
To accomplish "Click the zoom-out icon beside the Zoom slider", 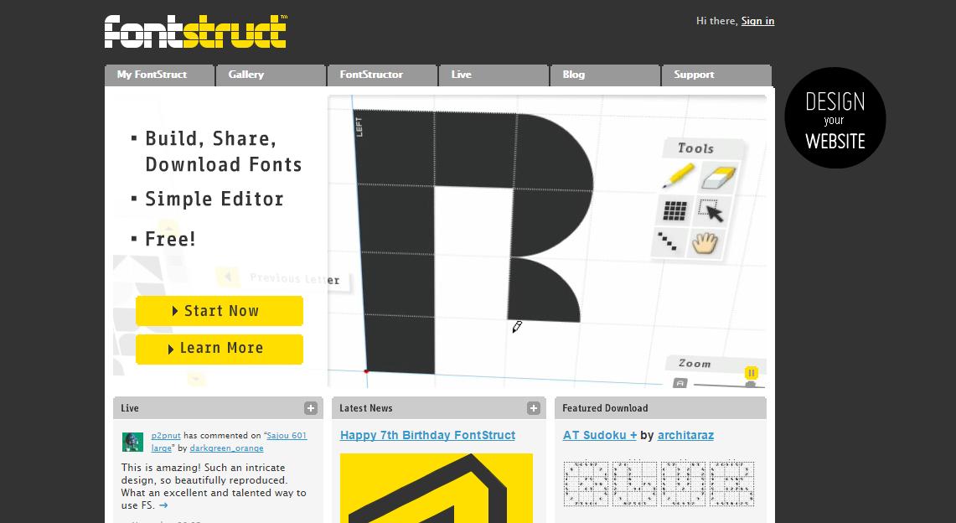I will pyautogui.click(x=680, y=382).
